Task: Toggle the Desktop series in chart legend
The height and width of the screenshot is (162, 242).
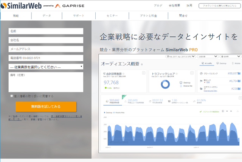Action: (x=108, y=112)
